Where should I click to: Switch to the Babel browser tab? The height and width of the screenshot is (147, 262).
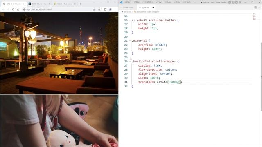point(64,4)
